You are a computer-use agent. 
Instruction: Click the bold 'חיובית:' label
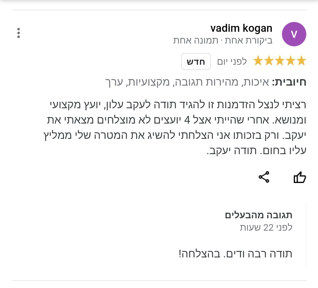[289, 82]
